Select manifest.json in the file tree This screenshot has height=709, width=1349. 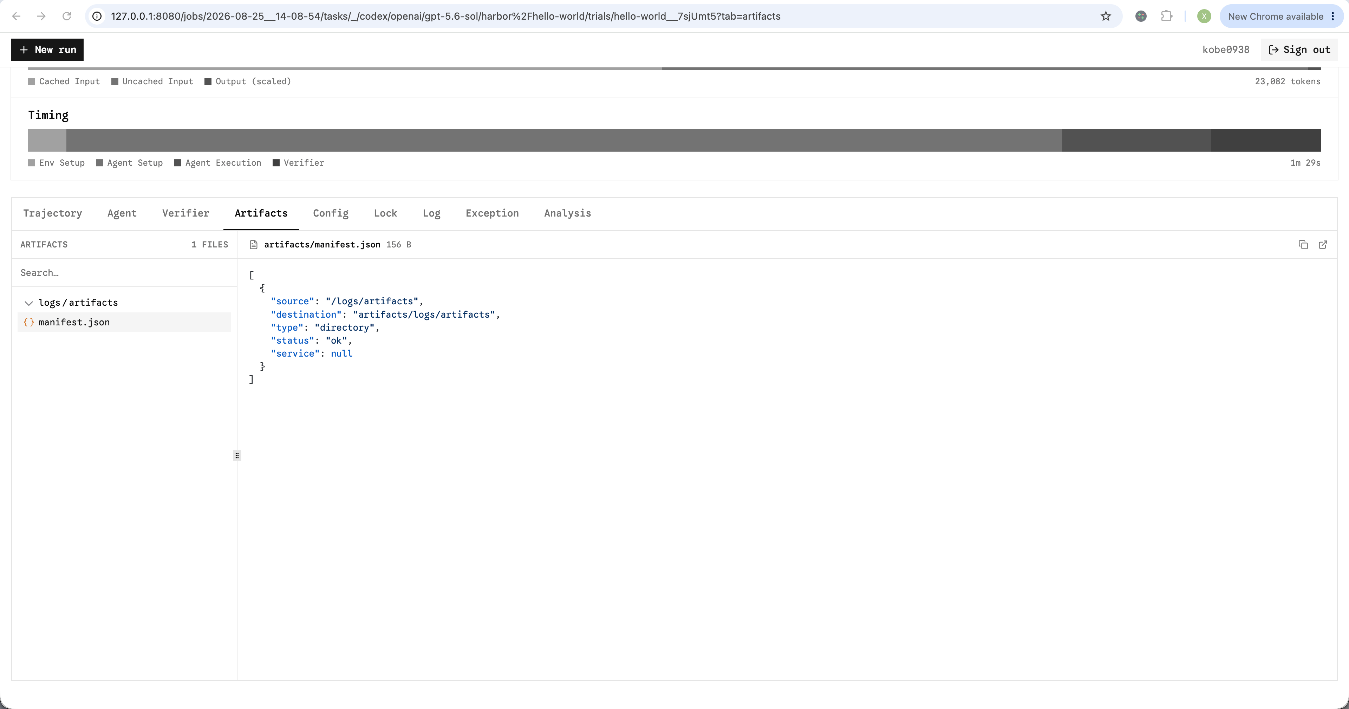(124, 322)
